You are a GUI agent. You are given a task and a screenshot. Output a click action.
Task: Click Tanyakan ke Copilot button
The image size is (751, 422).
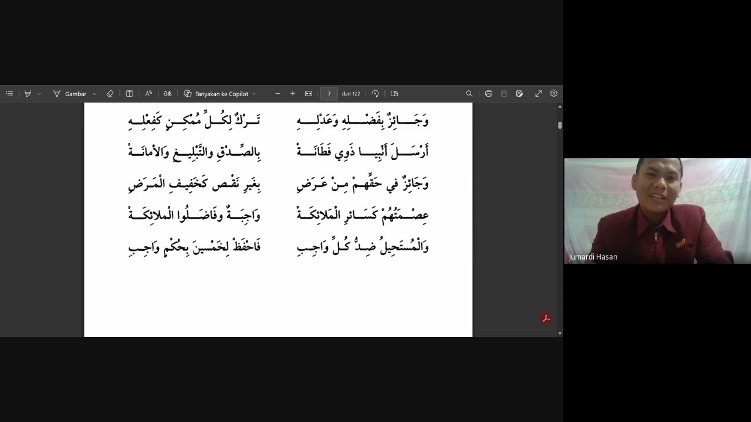(216, 94)
